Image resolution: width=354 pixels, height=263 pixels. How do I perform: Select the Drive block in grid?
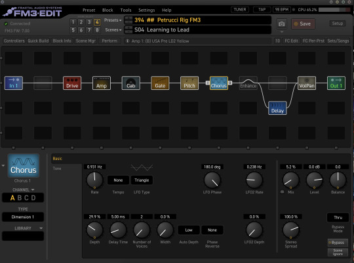(72, 83)
